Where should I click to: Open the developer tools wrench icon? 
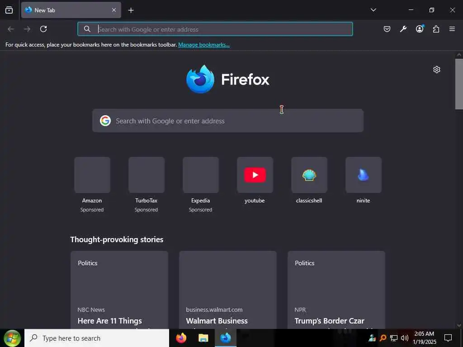403,29
